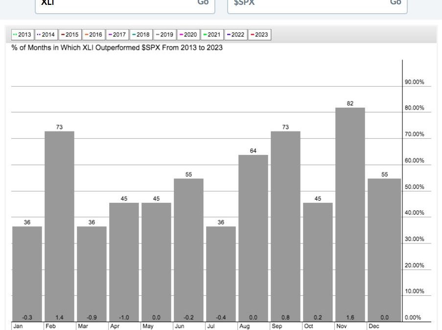Toggle the 2019 year series
The image size is (442, 330).
(164, 35)
